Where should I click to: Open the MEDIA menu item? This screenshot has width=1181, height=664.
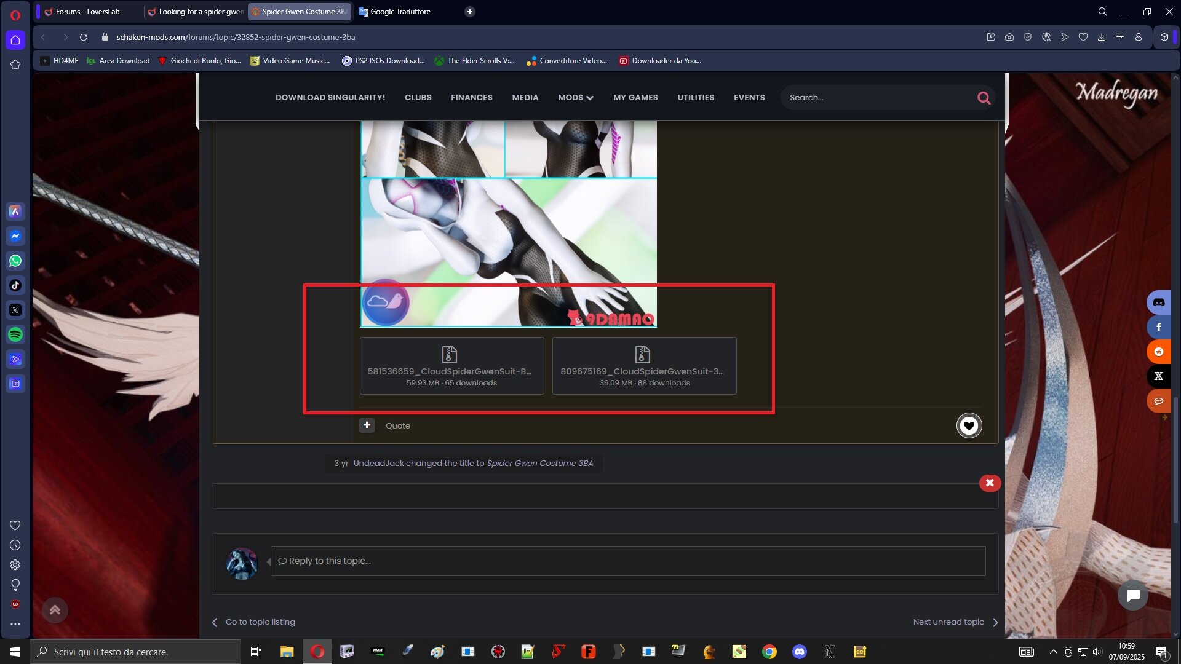pos(525,98)
